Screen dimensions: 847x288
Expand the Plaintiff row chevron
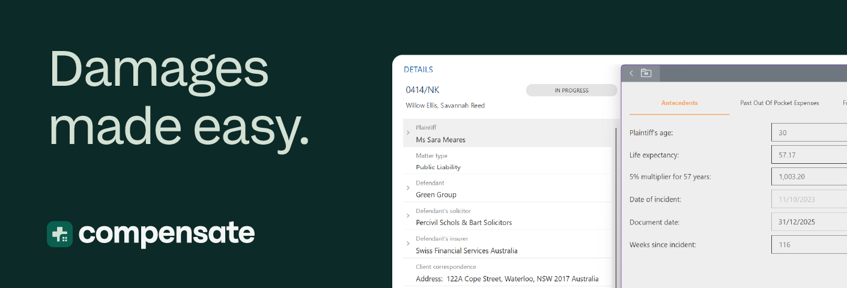(408, 133)
